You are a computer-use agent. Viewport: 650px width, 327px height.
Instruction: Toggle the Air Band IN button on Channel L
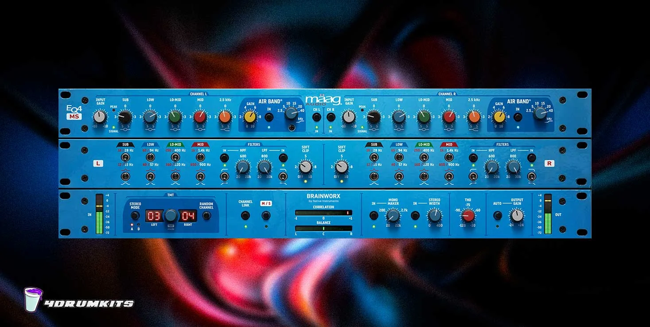[x=269, y=117]
